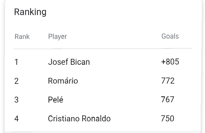Click rank number 1
The image size is (205, 133).
(x=16, y=62)
